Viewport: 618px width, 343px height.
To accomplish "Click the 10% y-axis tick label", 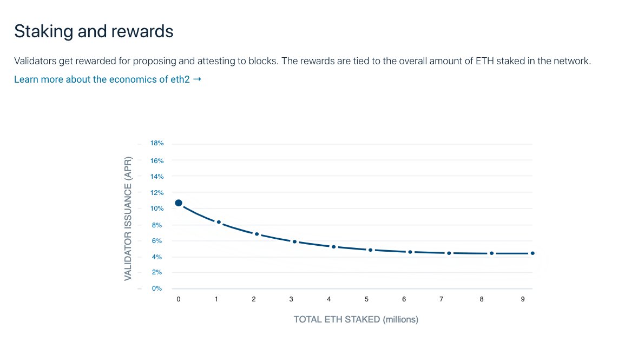I will (x=157, y=209).
